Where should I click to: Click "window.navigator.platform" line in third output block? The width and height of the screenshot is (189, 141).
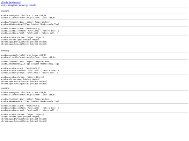click(x=24, y=93)
